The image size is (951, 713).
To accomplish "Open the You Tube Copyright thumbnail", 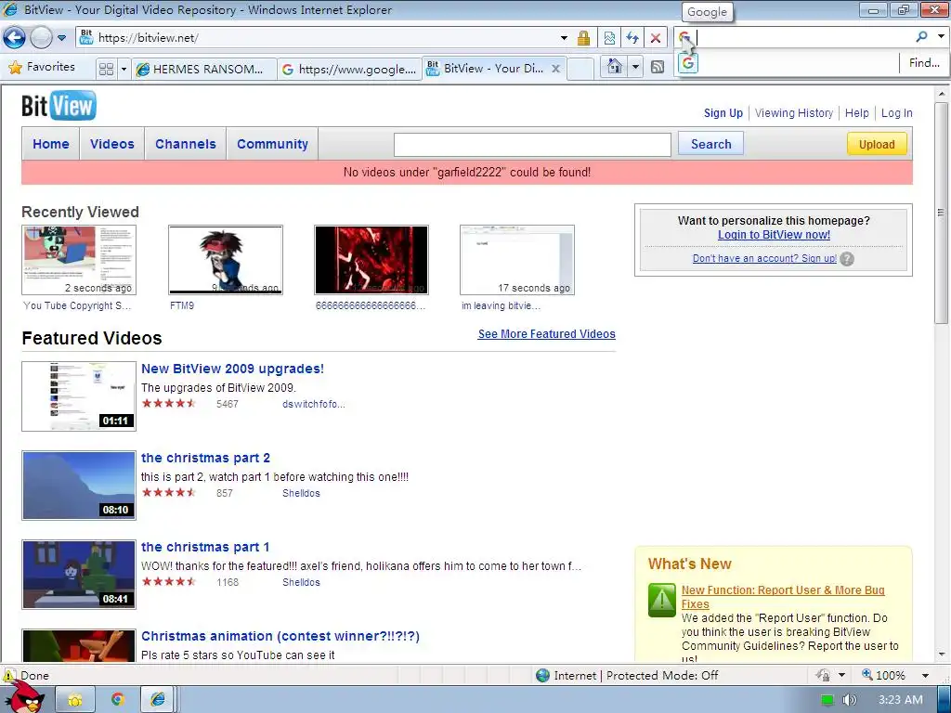I will [79, 260].
